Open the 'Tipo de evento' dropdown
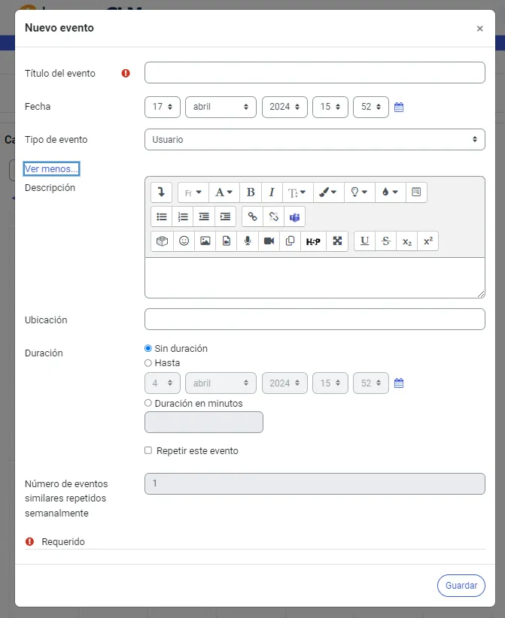 [315, 140]
